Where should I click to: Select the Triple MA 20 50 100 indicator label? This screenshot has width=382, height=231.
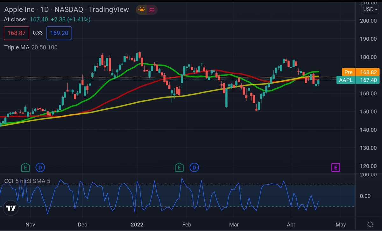click(31, 47)
